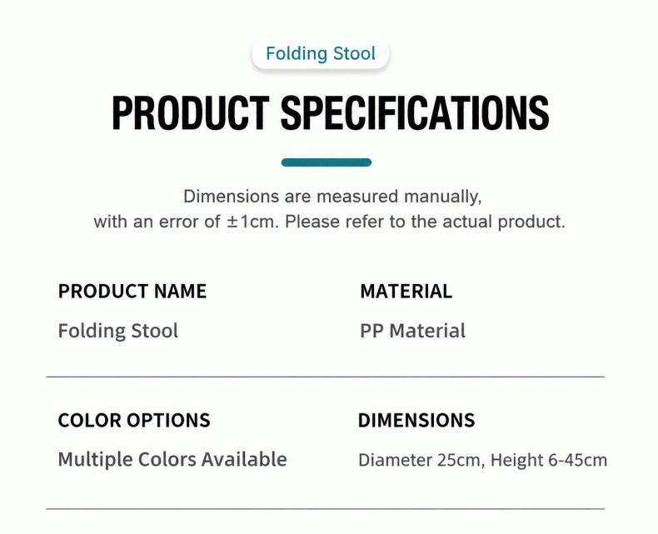Click 'Diameter 25cm, Height 6-45cm' value

pos(482,460)
